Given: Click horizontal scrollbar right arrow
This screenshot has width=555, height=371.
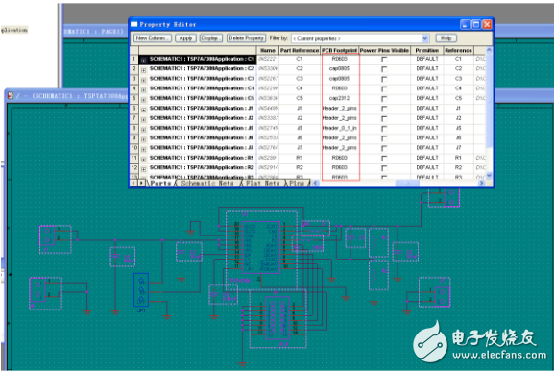Looking at the screenshot, I should (481, 183).
